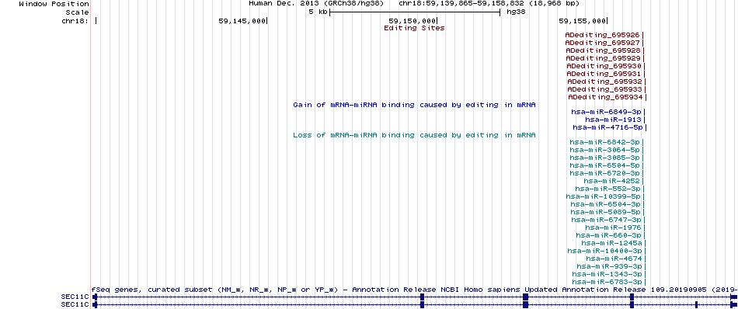Select hsa-miR-1913 in the gain track
Viewport: 738px width, 309px height.
(613, 120)
